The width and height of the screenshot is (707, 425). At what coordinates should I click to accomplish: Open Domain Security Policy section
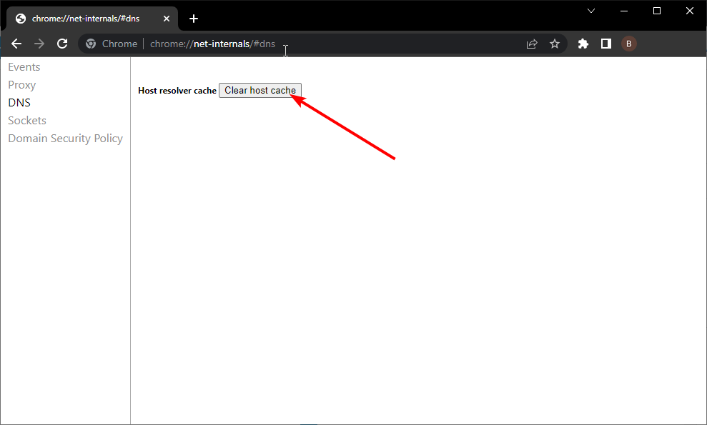65,139
